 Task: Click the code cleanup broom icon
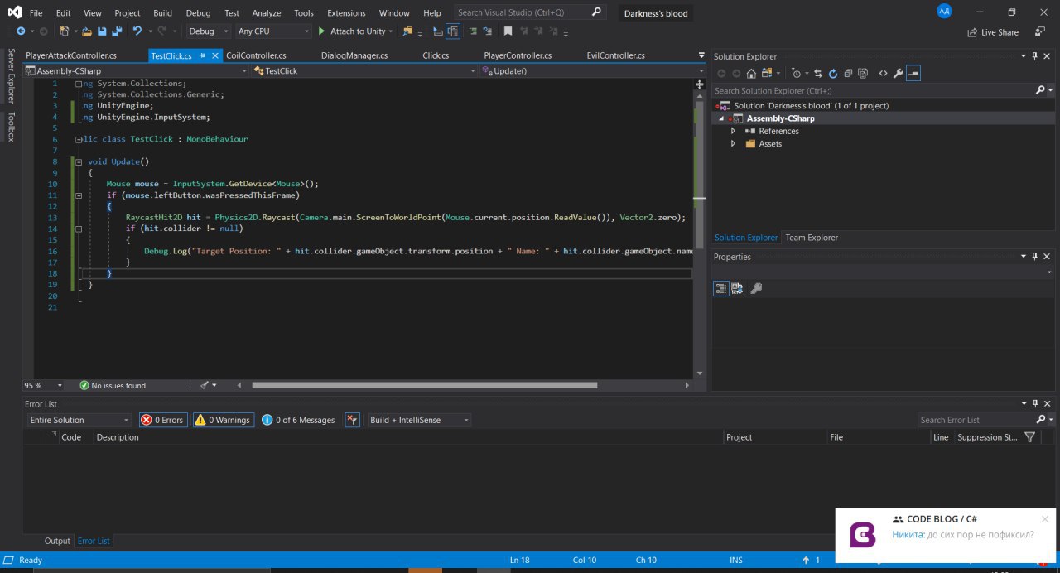[x=205, y=385]
